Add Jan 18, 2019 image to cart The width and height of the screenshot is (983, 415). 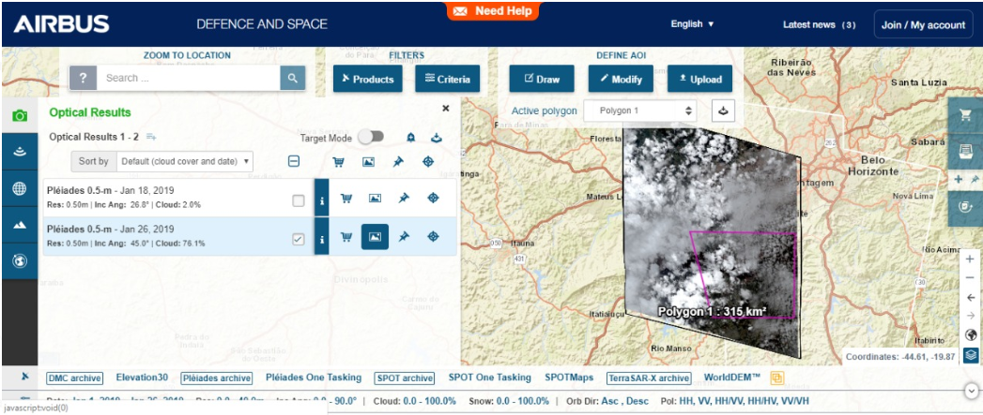[x=346, y=198]
